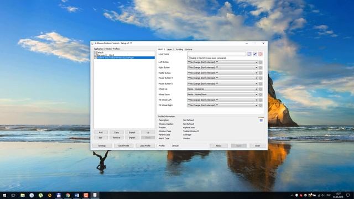Toggle the Document1 - Word profile checkbox
The height and width of the screenshot is (199, 354).
click(x=95, y=55)
